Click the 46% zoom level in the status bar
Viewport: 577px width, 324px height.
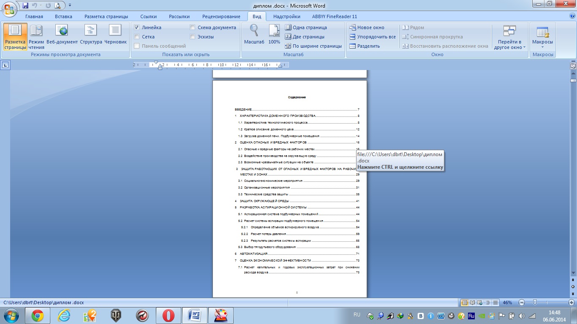[507, 302]
